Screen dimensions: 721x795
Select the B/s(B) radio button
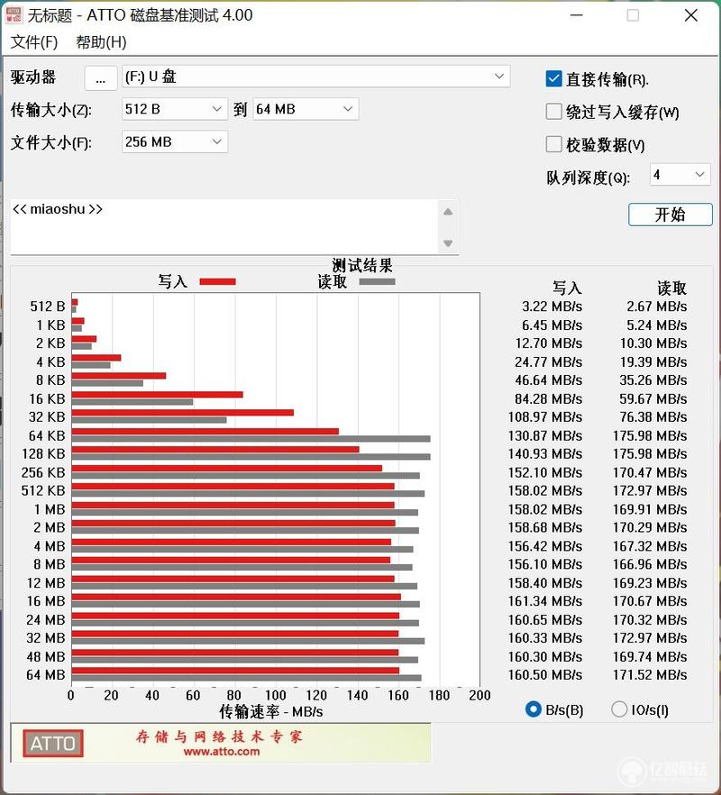coord(534,709)
